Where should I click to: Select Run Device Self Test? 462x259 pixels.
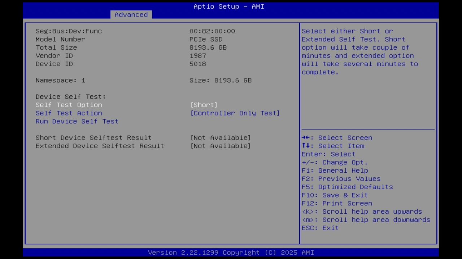(77, 121)
